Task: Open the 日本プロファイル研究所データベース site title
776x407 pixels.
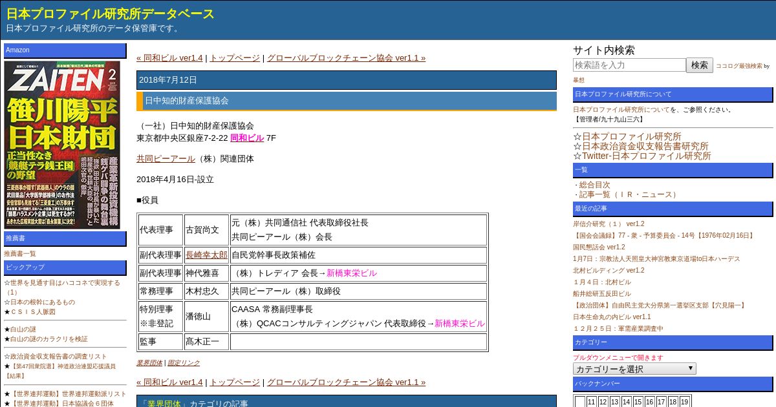Action: tap(110, 14)
